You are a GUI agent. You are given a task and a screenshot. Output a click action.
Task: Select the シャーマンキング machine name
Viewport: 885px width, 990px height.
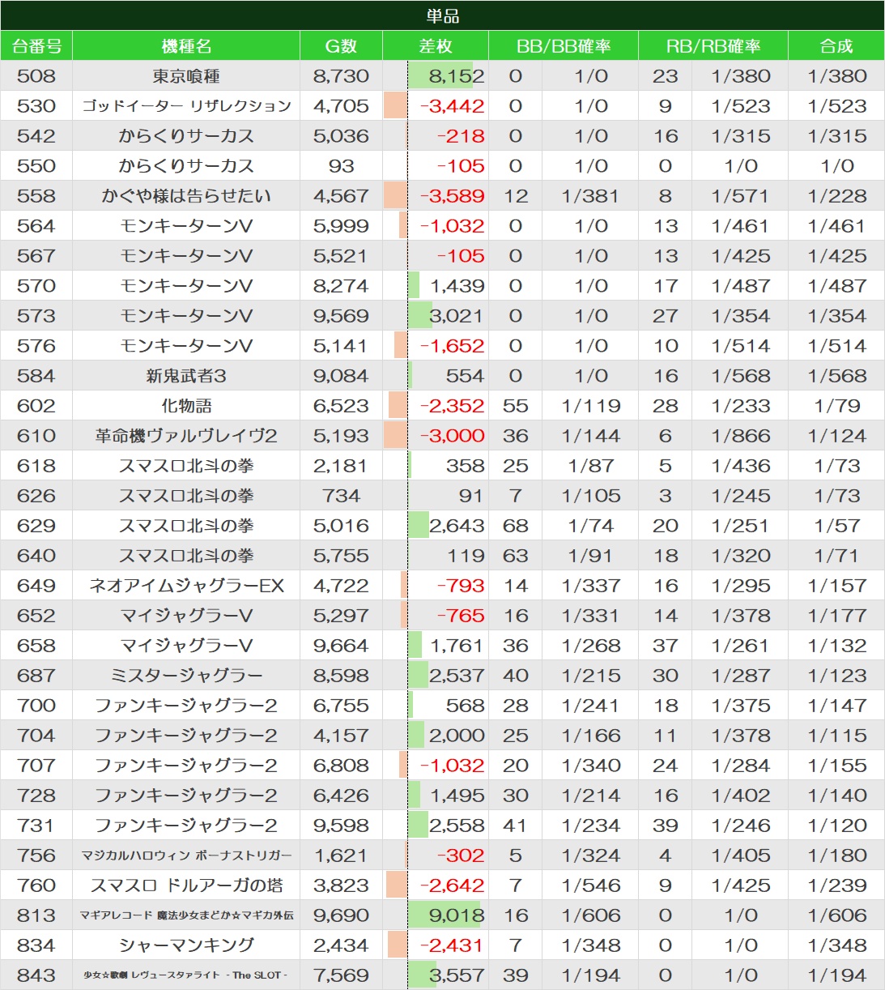tap(186, 945)
